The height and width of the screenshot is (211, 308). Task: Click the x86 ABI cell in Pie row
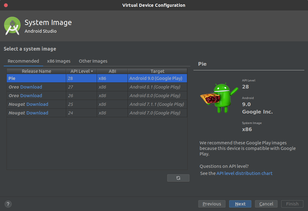tap(112, 78)
